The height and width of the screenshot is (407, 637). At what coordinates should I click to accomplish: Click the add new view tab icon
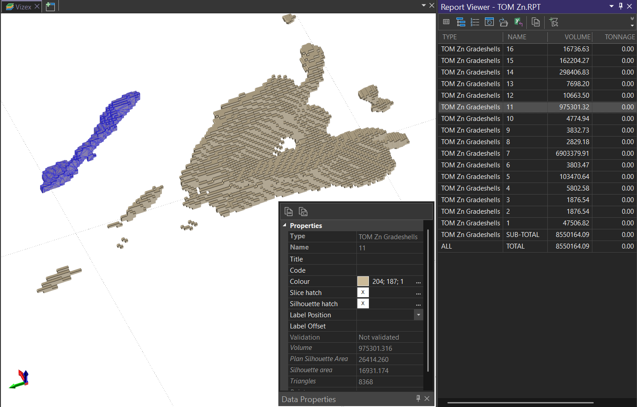(x=50, y=7)
